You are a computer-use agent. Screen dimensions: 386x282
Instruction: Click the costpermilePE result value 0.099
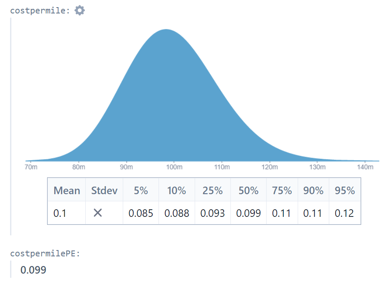tap(33, 270)
